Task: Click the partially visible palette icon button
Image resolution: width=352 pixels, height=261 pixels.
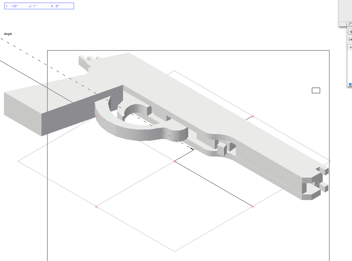Action: 350,32
